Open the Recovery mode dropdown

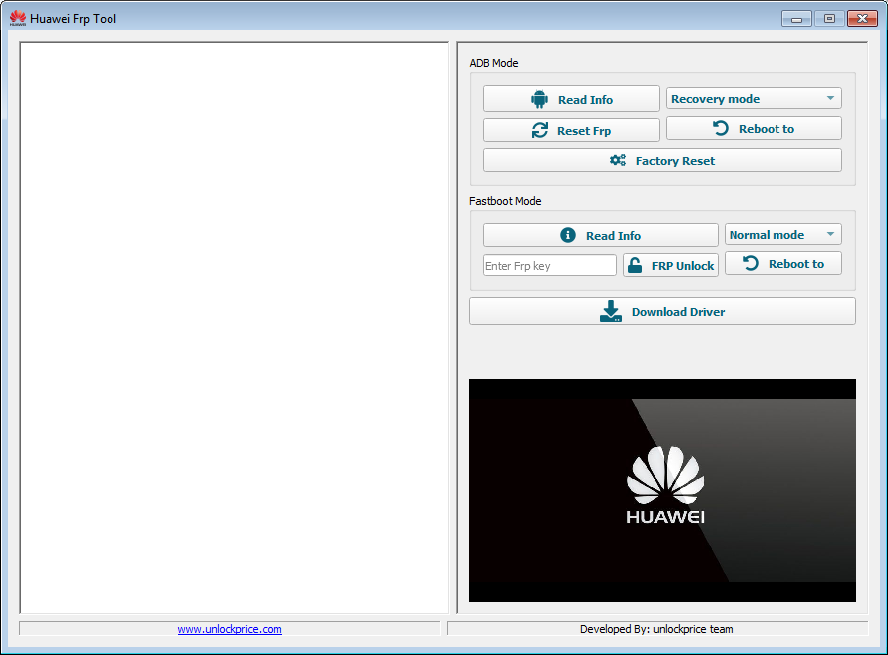pyautogui.click(x=754, y=98)
